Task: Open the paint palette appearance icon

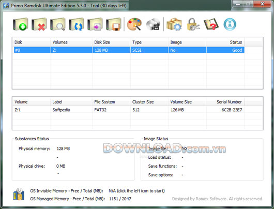Action: [134, 24]
